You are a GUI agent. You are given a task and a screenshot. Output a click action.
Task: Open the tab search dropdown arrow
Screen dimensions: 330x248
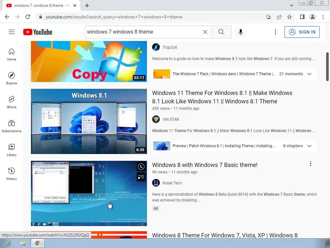click(x=291, y=5)
